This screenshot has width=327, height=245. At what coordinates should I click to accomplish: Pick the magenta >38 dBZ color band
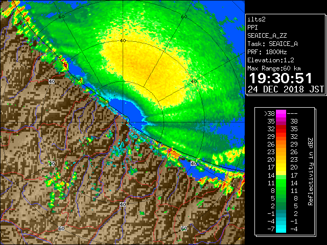pos(281,114)
